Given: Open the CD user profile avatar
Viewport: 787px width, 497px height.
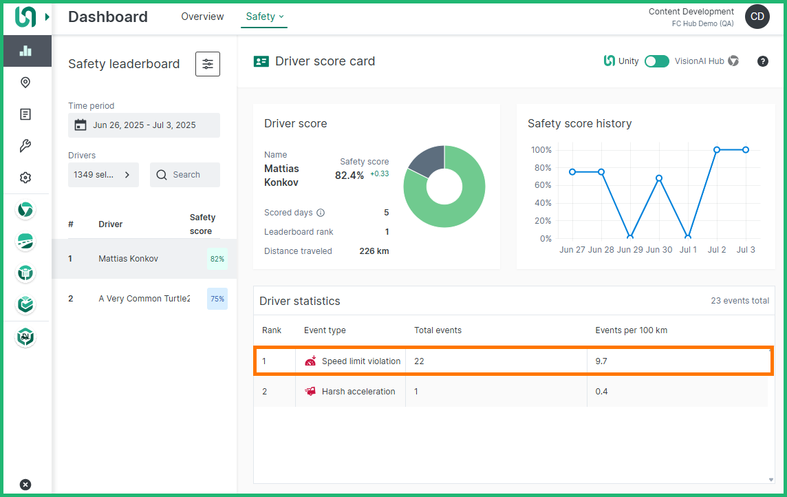Looking at the screenshot, I should point(757,17).
